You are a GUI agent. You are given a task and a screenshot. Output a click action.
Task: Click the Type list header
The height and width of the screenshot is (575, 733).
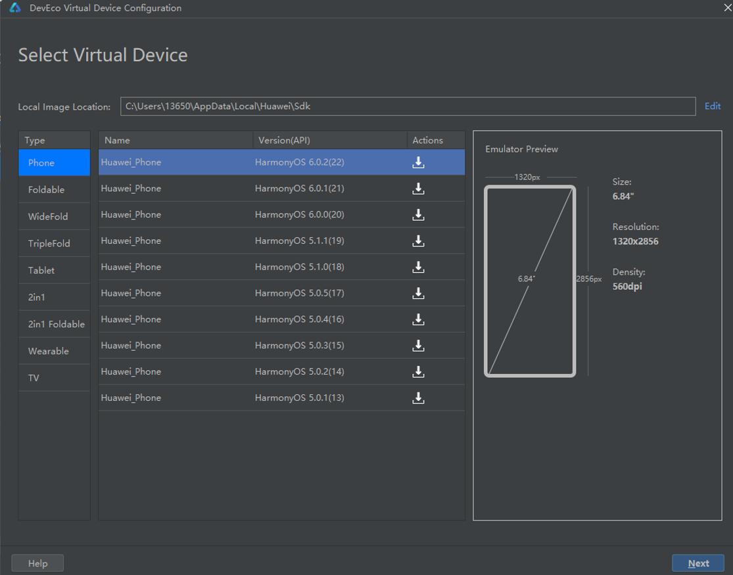point(54,140)
